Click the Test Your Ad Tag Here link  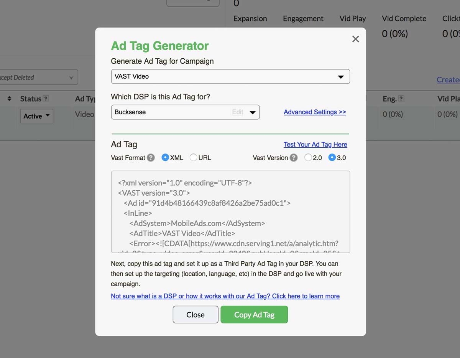315,145
